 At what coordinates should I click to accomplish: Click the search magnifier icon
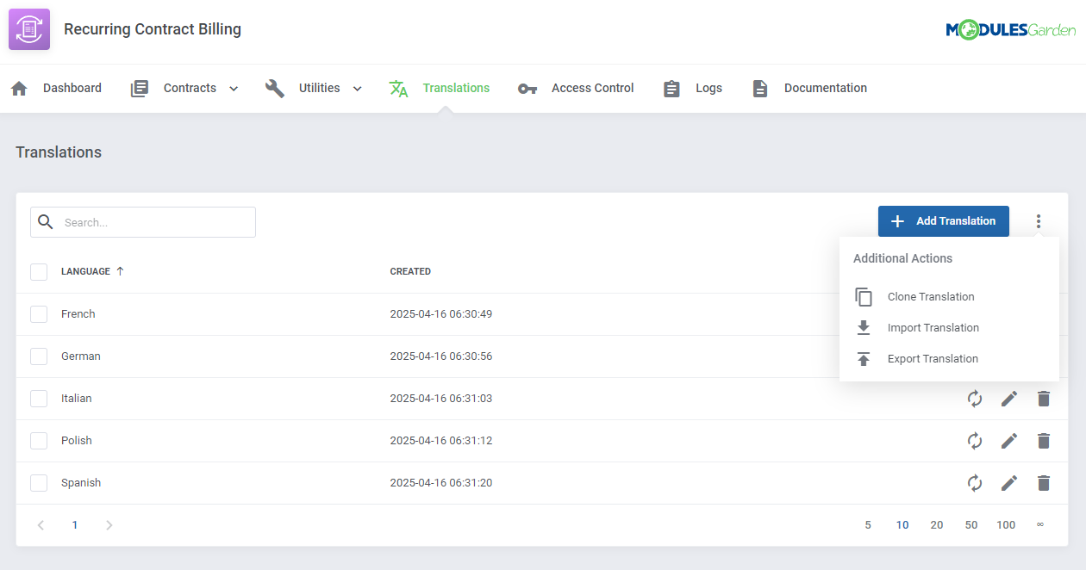46,222
